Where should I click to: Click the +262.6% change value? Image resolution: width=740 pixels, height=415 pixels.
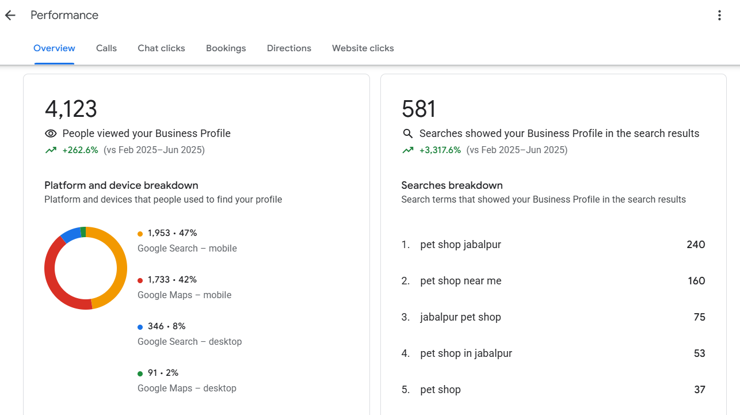(x=80, y=150)
